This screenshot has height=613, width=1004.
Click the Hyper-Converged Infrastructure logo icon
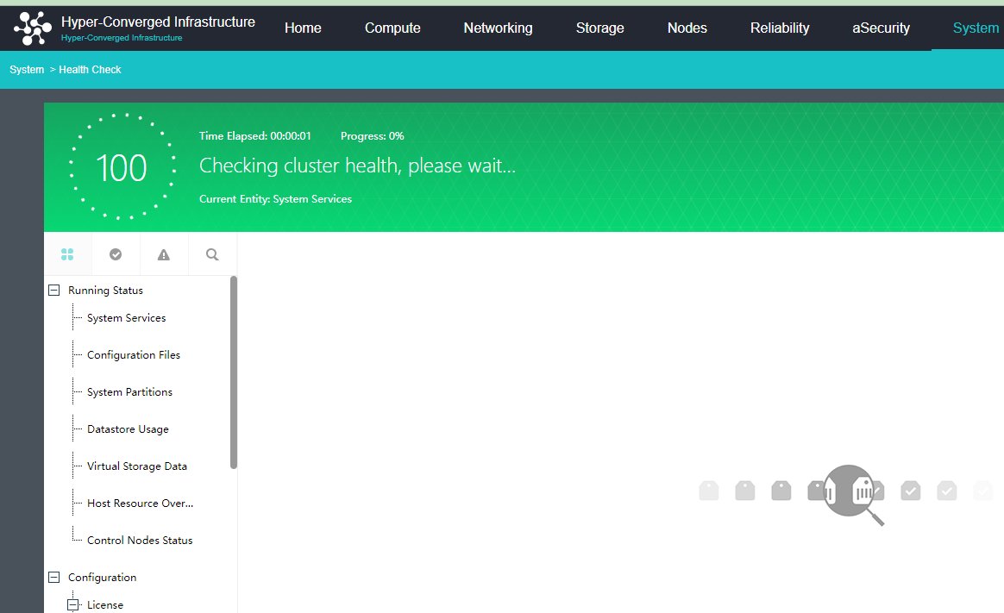pos(33,28)
